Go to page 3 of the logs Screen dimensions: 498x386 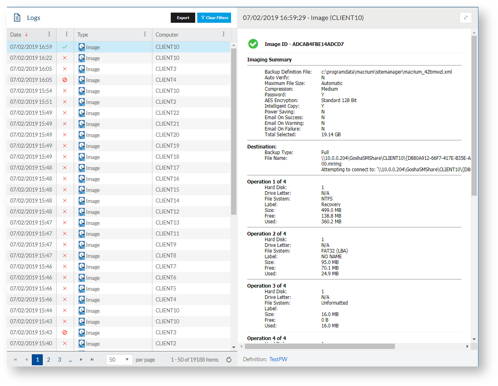tap(59, 360)
